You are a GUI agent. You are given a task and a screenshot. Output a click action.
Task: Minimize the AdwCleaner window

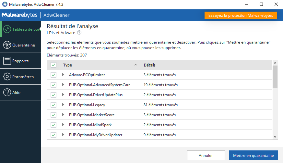coord(247,4)
